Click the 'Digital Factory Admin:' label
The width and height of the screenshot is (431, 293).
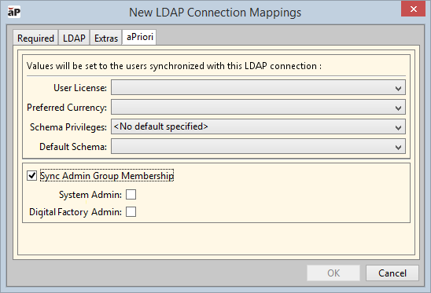coord(76,212)
